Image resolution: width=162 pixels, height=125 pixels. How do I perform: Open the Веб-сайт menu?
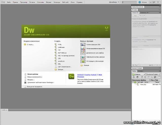coord(65,2)
